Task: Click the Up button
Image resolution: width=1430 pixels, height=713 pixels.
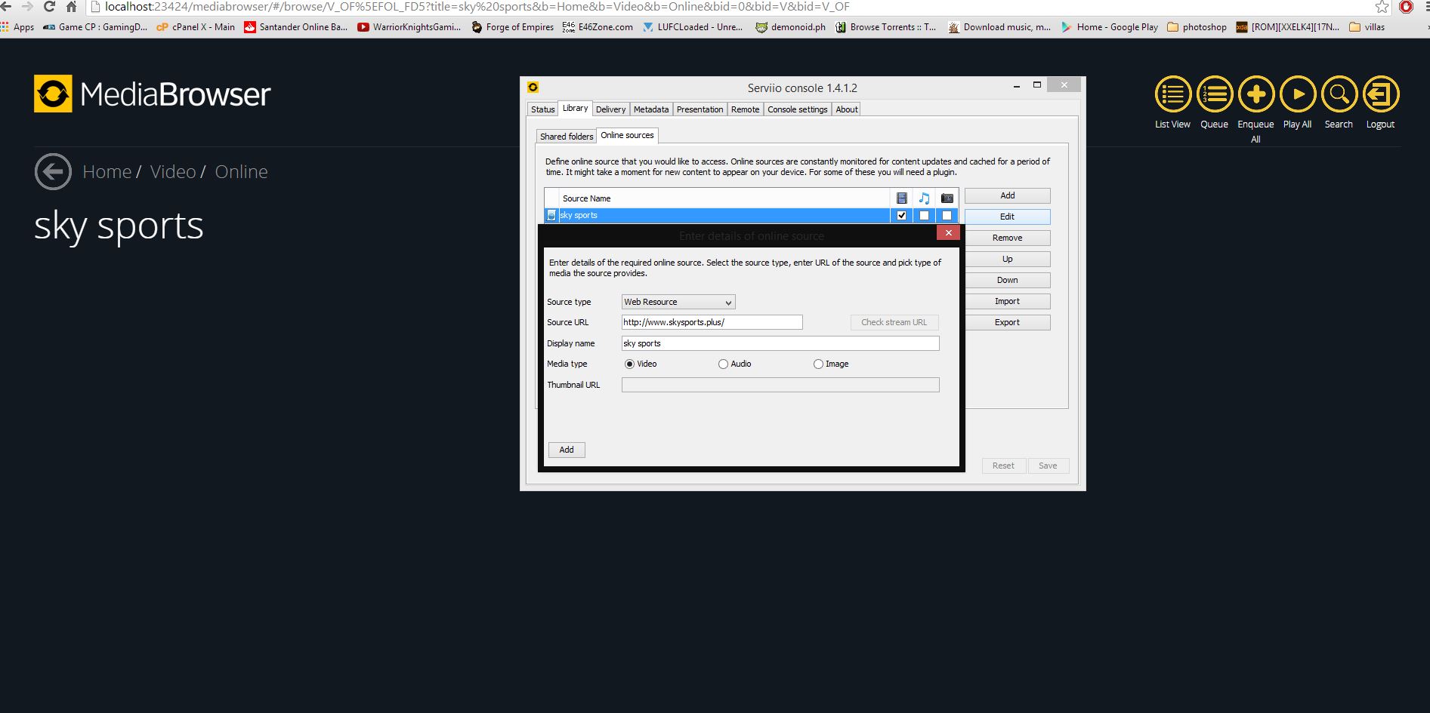Action: click(1008, 259)
